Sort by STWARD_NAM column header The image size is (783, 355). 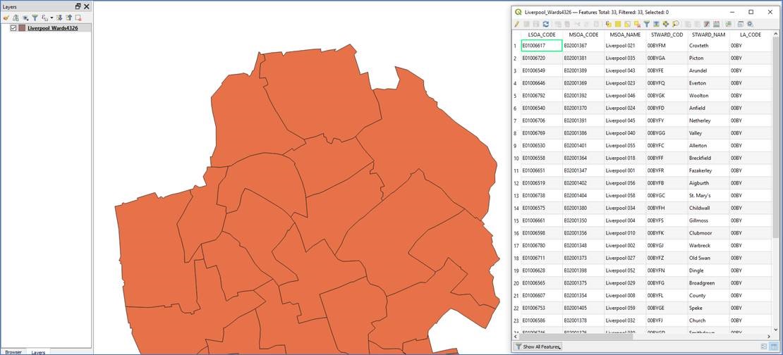[709, 35]
